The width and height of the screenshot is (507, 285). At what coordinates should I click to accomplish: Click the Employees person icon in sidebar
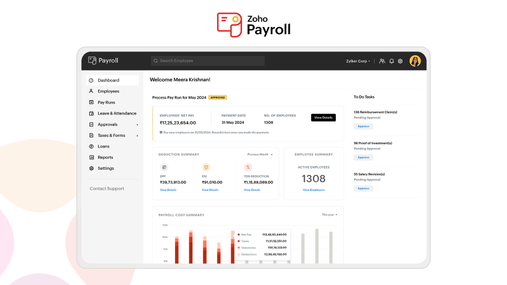pyautogui.click(x=91, y=91)
